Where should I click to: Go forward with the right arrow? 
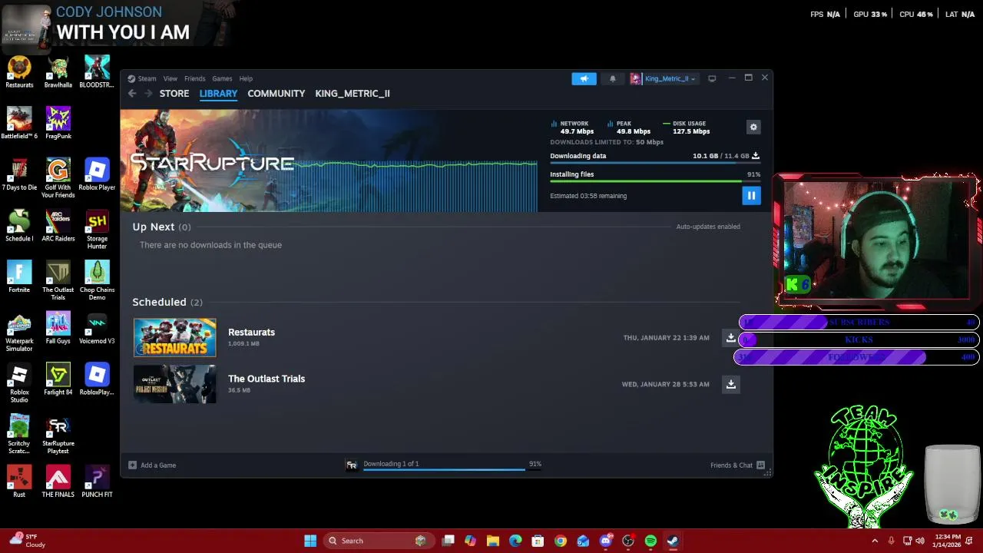pyautogui.click(x=148, y=94)
